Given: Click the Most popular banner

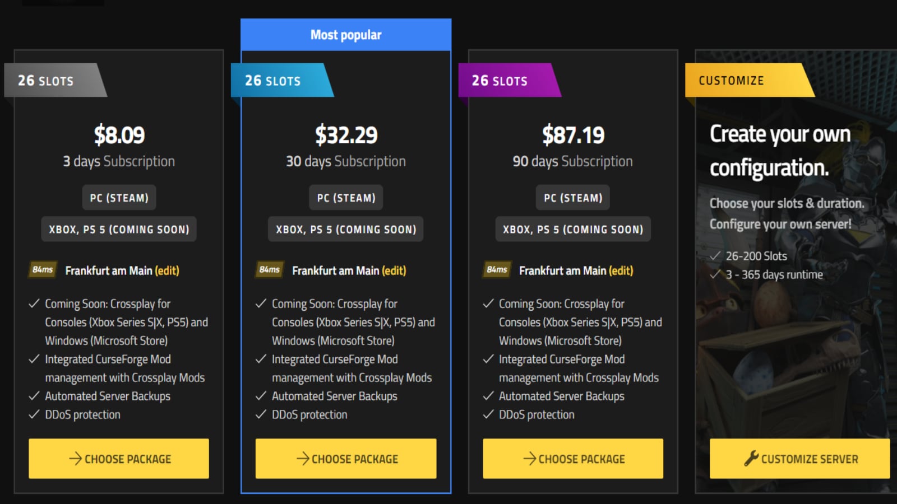Looking at the screenshot, I should 346,34.
